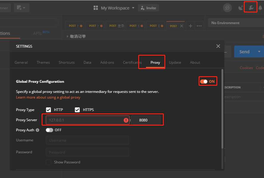This screenshot has height=178, width=264.
Task: Click the settings dialog vertical scrollbar
Action: (x=222, y=109)
